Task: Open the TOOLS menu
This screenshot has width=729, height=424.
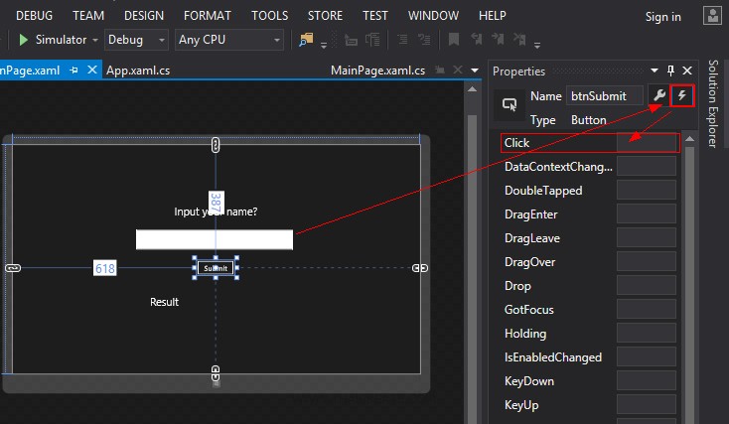Action: [x=270, y=15]
